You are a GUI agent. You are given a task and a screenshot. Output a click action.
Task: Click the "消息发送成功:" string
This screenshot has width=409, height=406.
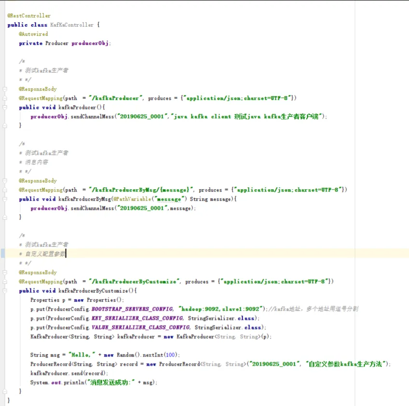click(x=111, y=382)
